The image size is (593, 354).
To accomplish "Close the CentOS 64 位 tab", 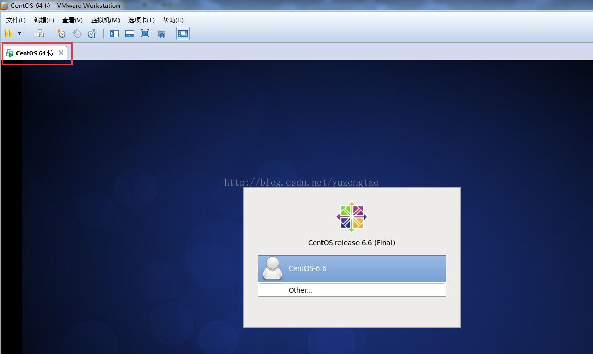I will click(61, 53).
